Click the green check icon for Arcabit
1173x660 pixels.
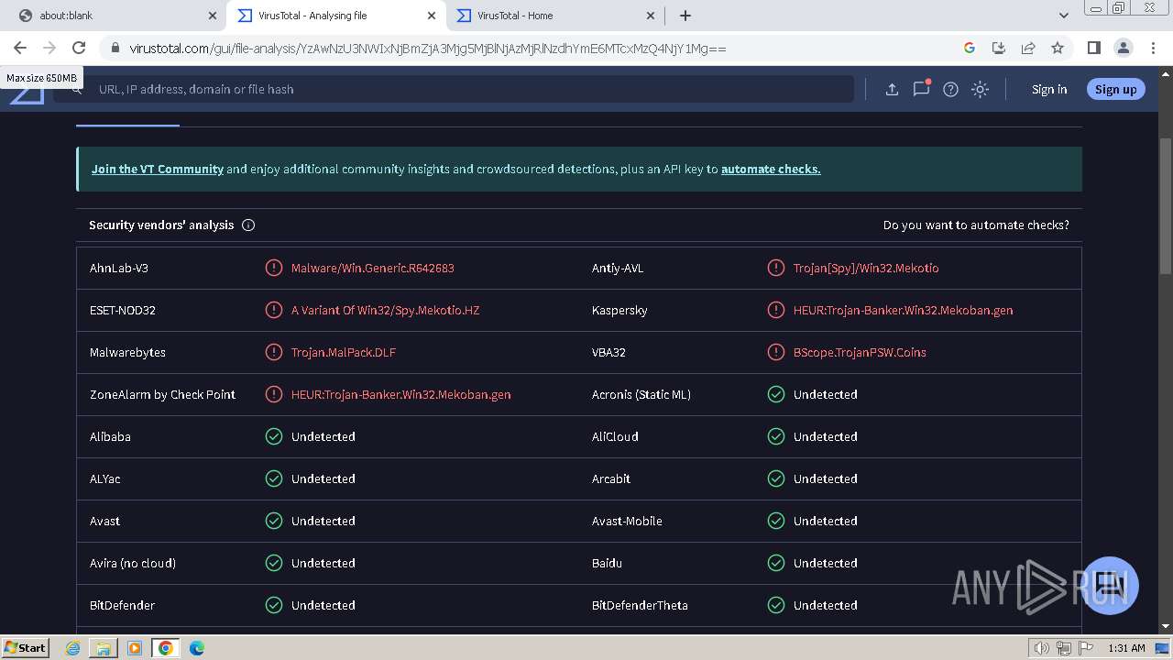776,478
